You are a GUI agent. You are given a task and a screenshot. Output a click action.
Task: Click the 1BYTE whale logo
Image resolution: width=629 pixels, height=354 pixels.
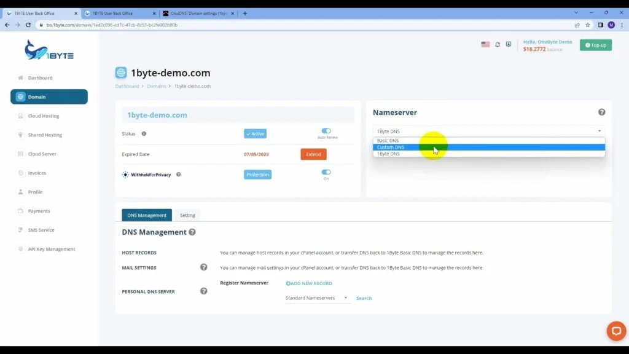pos(49,50)
